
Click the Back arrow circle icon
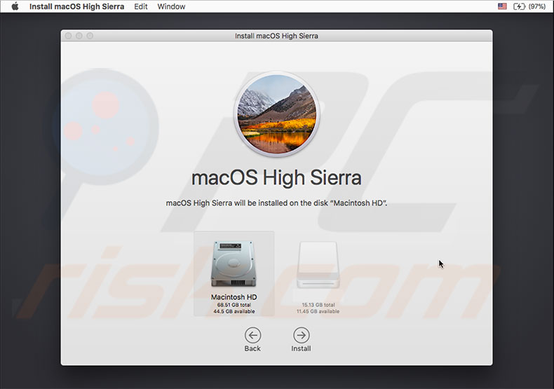point(252,335)
